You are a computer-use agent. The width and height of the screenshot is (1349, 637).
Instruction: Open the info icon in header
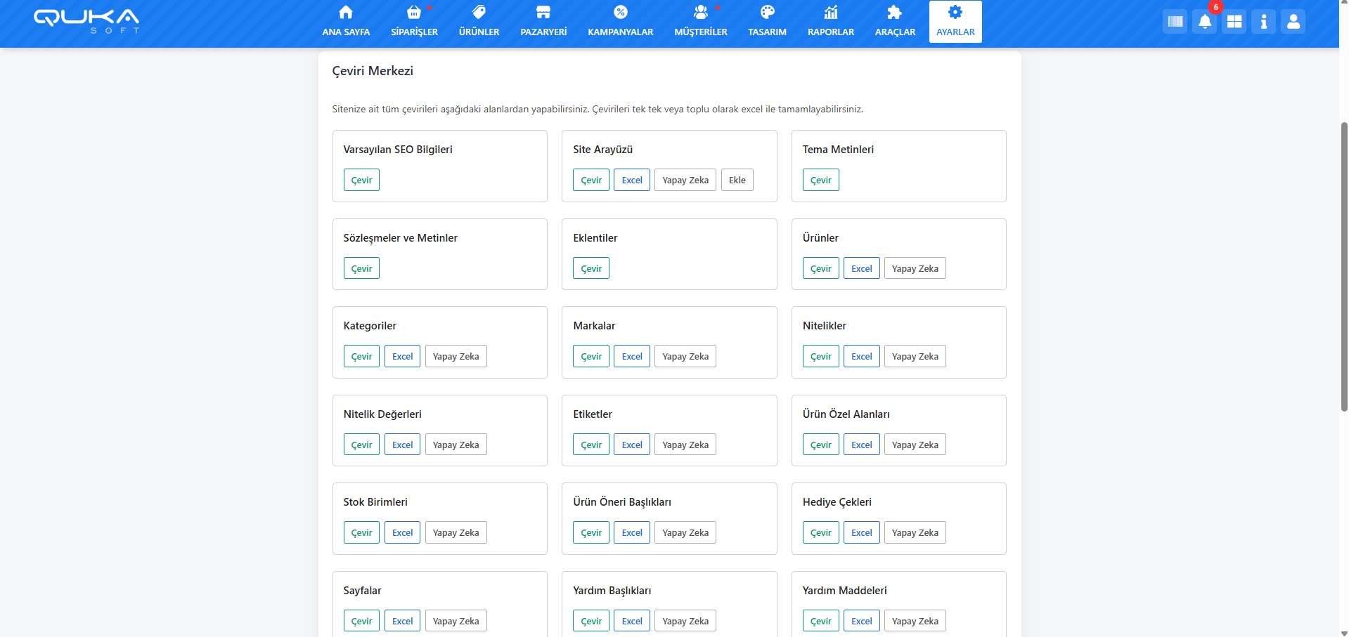[1263, 22]
